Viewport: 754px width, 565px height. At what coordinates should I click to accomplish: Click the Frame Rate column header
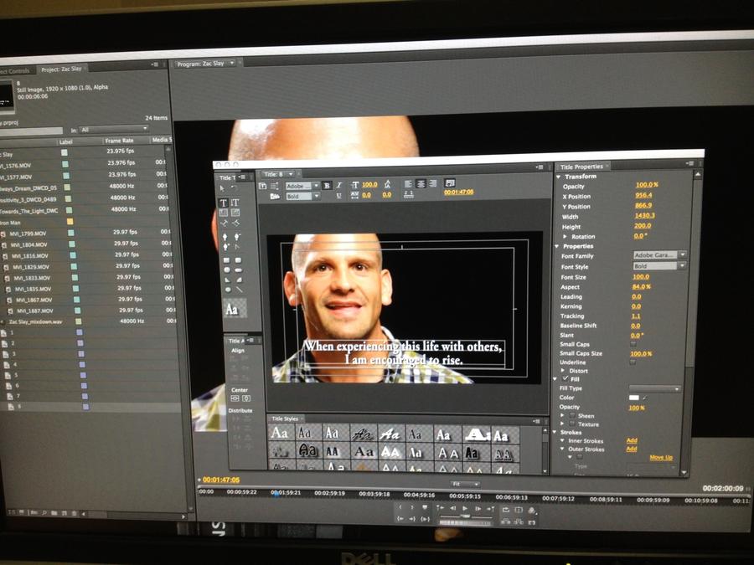tap(119, 141)
